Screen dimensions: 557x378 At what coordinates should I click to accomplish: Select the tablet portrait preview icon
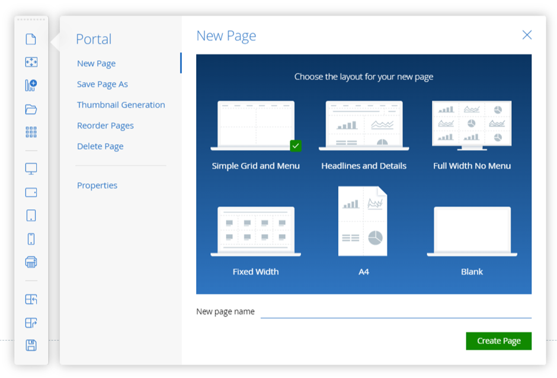[x=32, y=214]
